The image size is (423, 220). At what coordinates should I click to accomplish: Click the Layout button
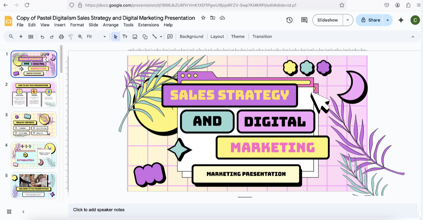point(217,37)
